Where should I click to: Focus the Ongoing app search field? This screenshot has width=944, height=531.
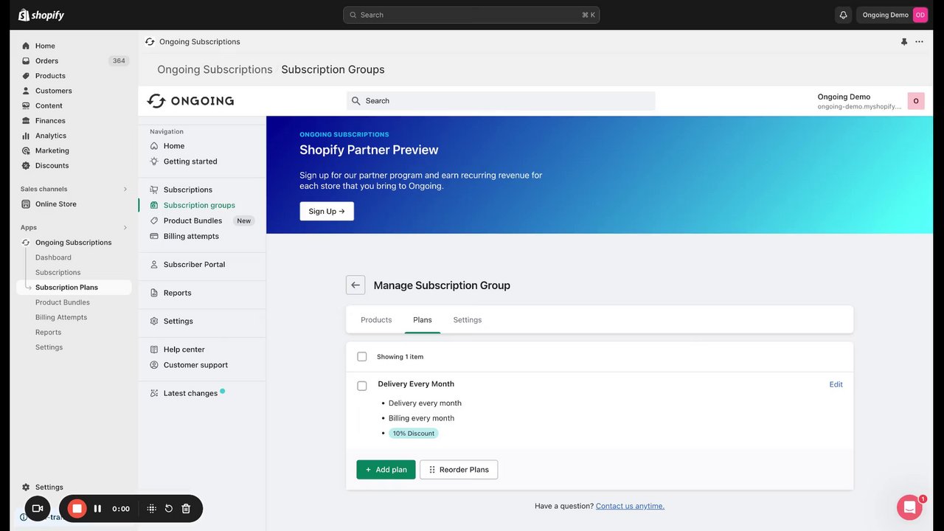[x=501, y=101]
